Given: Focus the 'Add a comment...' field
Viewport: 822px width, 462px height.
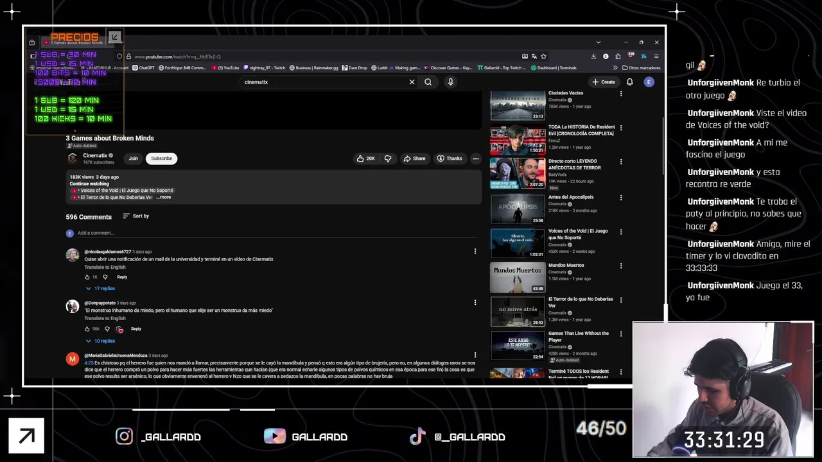Looking at the screenshot, I should point(276,233).
